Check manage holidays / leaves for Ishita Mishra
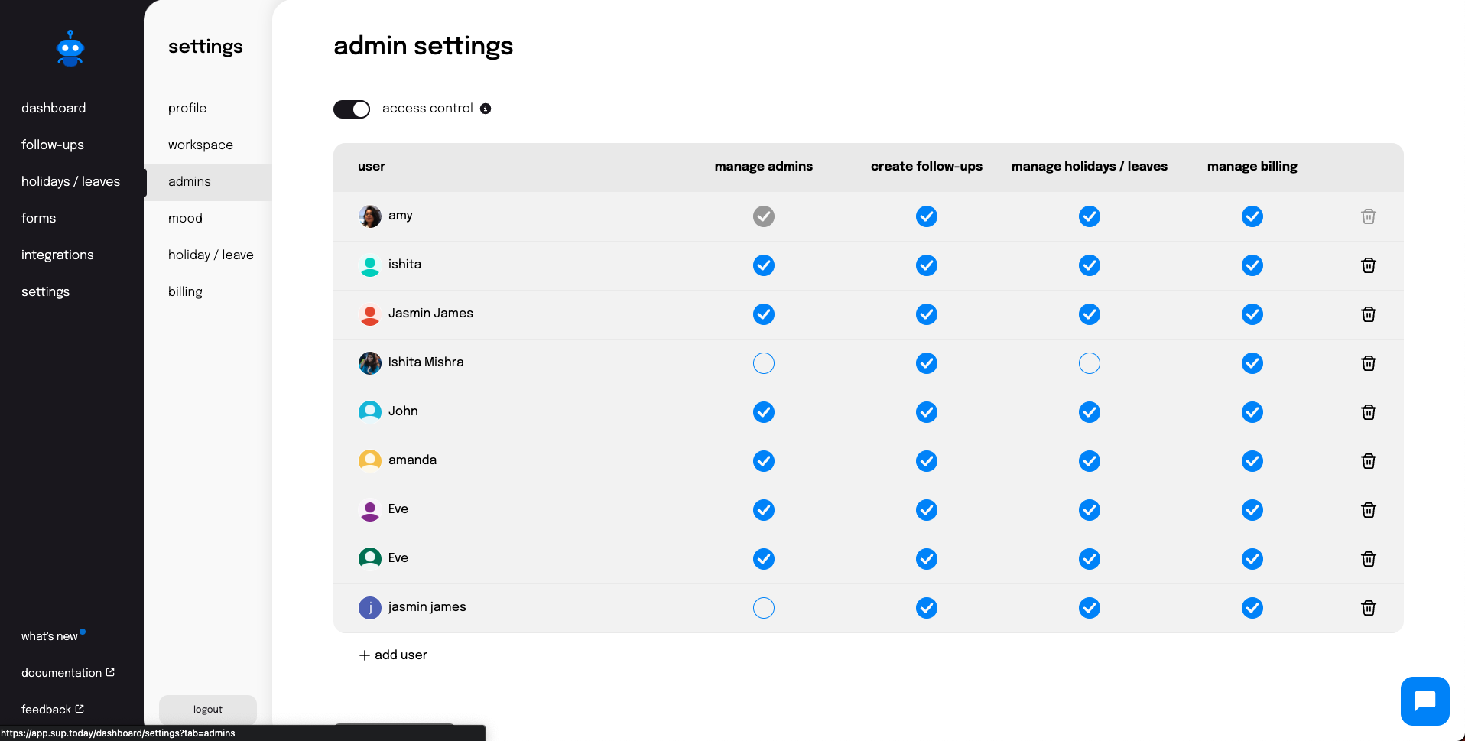This screenshot has width=1465, height=741. pyautogui.click(x=1090, y=363)
